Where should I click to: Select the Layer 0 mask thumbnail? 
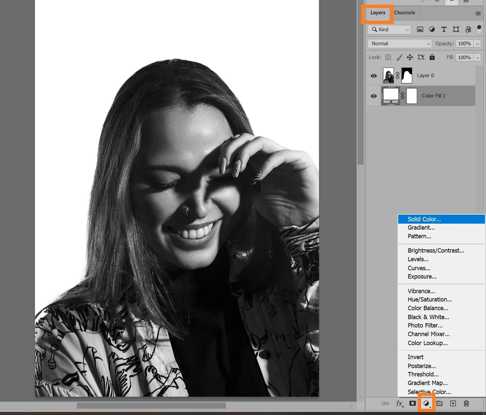pos(407,76)
